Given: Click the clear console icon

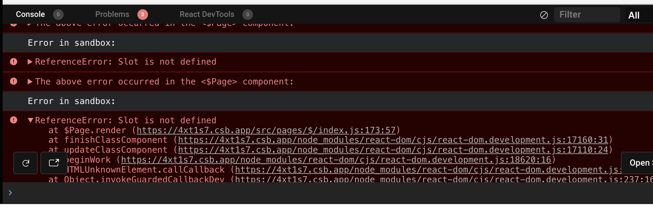Looking at the screenshot, I should [x=544, y=15].
